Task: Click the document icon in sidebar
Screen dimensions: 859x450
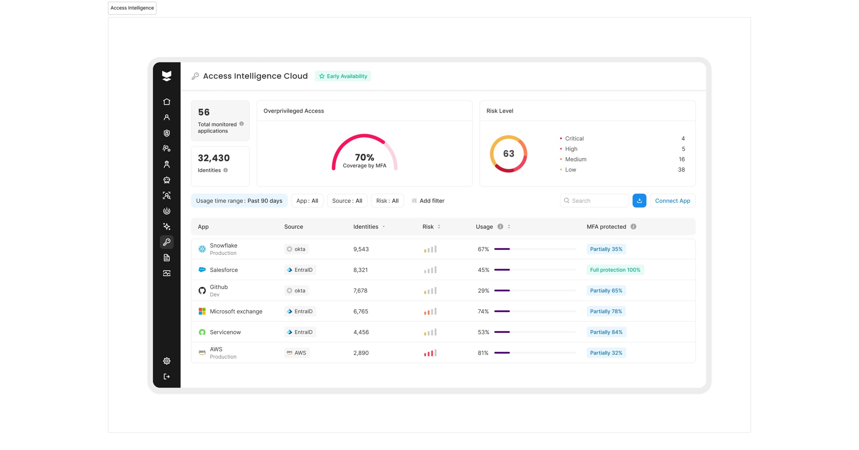Action: click(166, 258)
